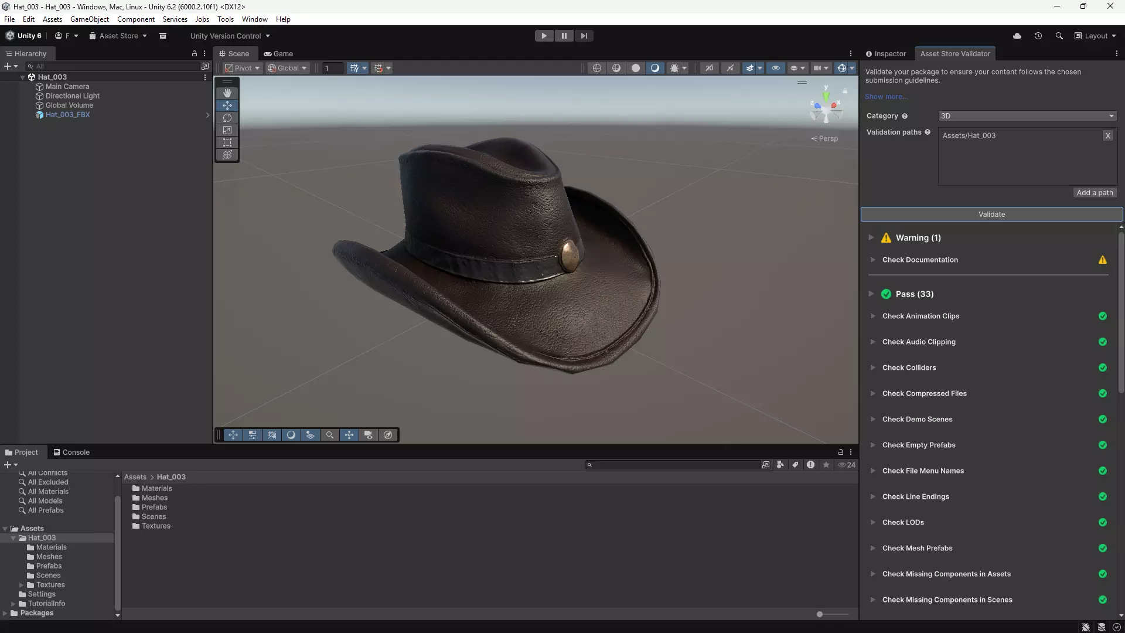Click the Show more... link
This screenshot has width=1125, height=633.
click(887, 97)
